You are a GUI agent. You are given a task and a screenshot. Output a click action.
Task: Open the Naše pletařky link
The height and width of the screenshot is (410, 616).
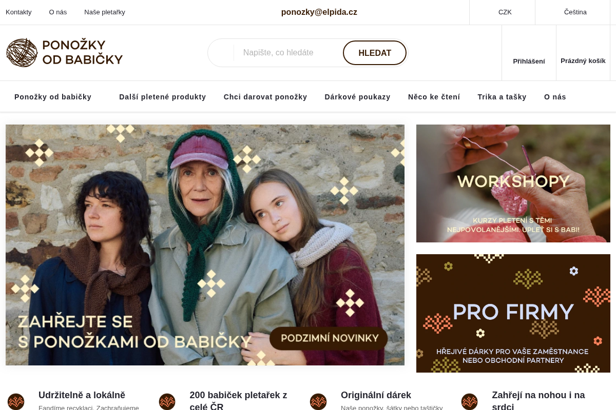click(x=105, y=12)
